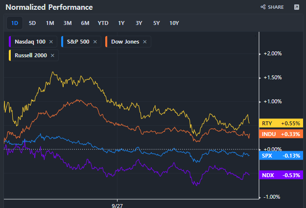Click the NDX -0.53% price label

coord(281,175)
